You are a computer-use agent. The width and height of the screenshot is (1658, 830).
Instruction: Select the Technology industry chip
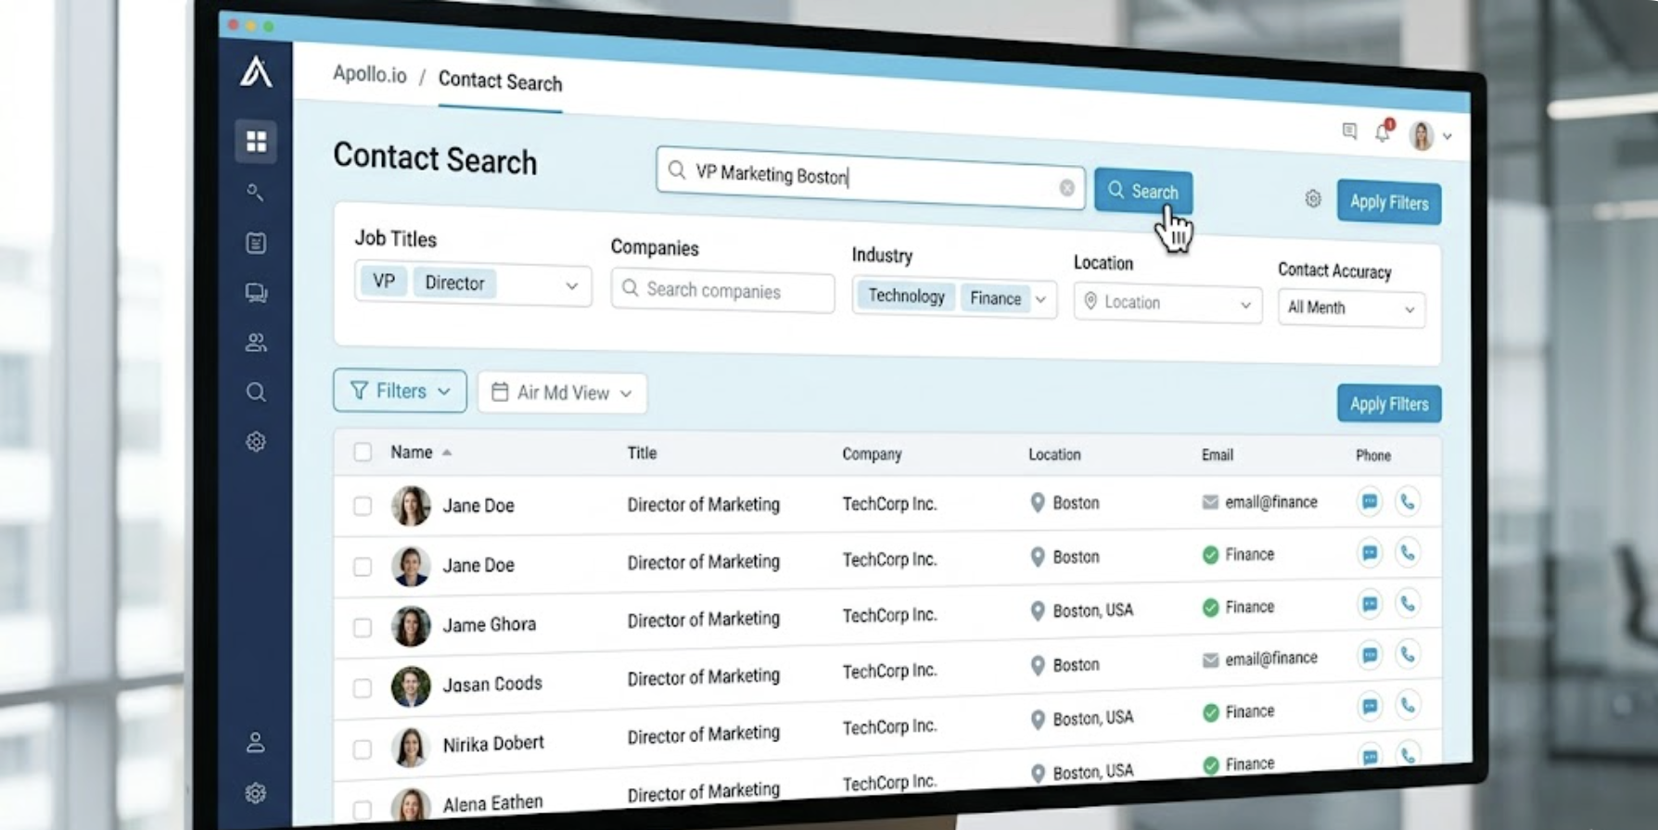pyautogui.click(x=906, y=296)
